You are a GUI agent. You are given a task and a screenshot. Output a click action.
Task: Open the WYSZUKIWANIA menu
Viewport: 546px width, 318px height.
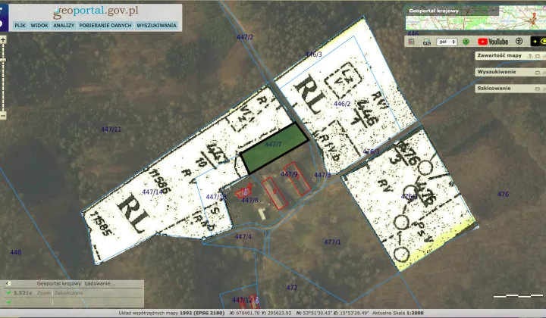pyautogui.click(x=156, y=26)
